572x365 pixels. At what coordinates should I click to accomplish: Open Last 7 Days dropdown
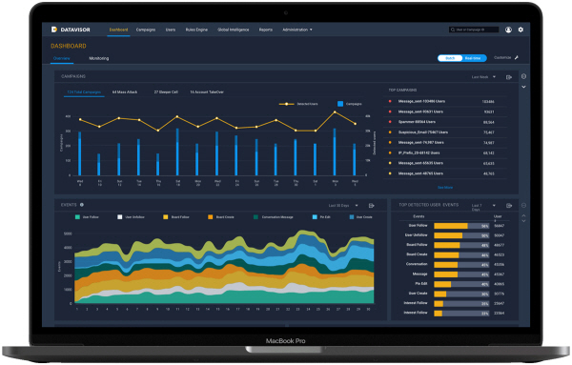483,207
